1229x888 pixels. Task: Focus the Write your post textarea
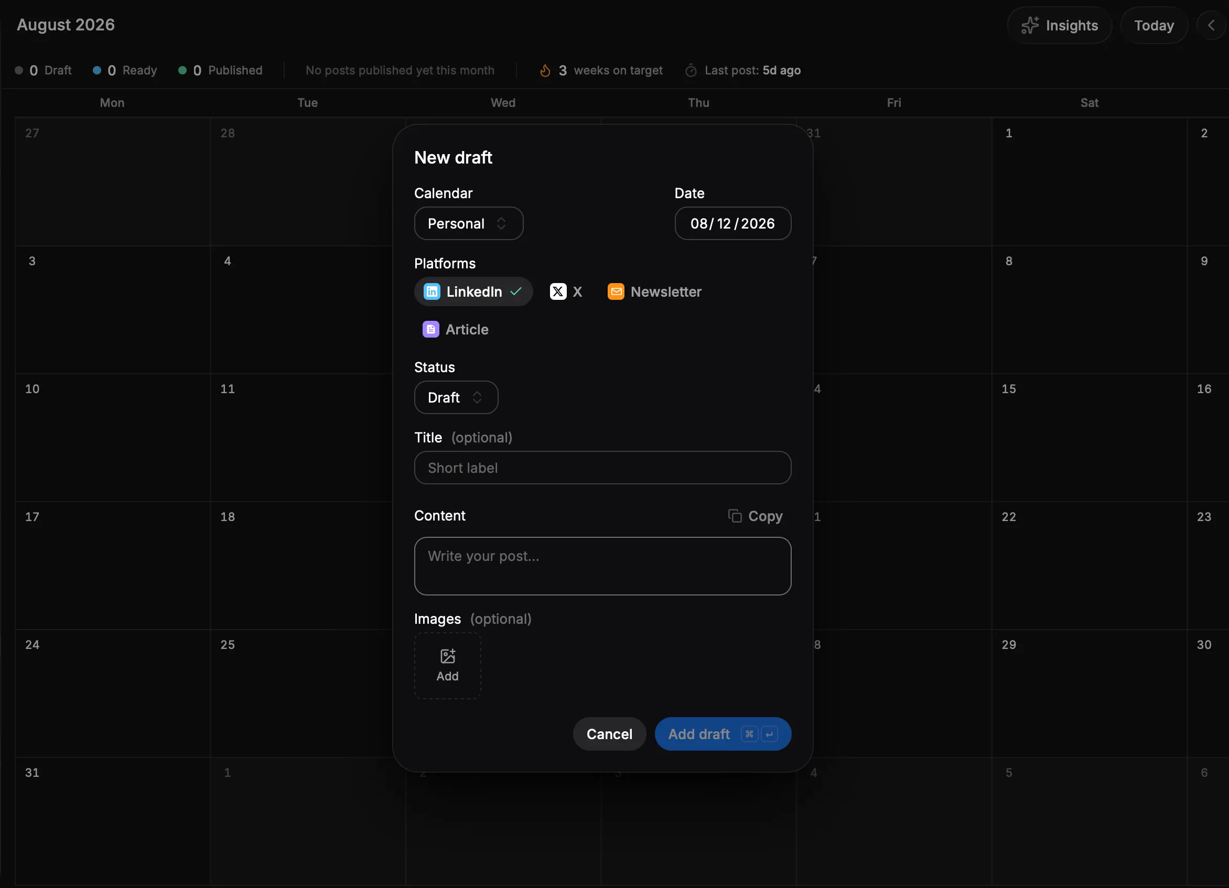pos(602,566)
